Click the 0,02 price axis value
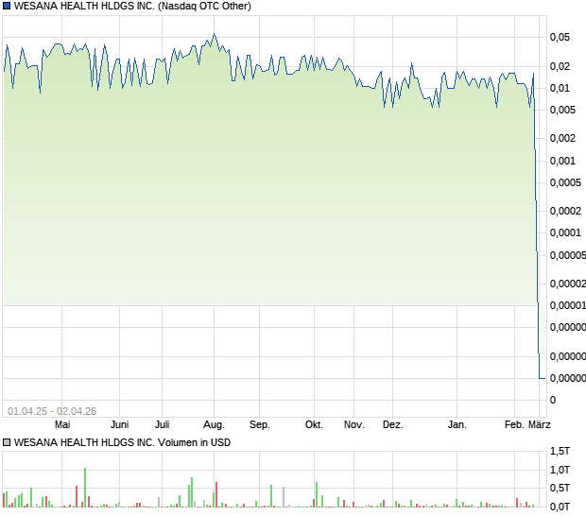The height and width of the screenshot is (516, 586). pyautogui.click(x=560, y=66)
